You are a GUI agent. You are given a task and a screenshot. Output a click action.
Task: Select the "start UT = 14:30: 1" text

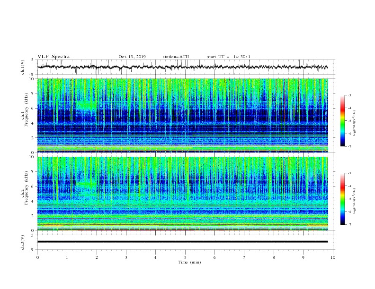229,57
